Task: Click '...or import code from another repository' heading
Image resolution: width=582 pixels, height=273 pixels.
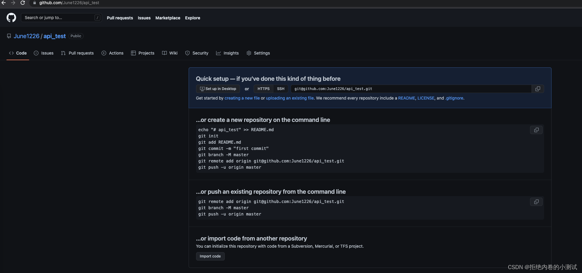Action: [251, 238]
